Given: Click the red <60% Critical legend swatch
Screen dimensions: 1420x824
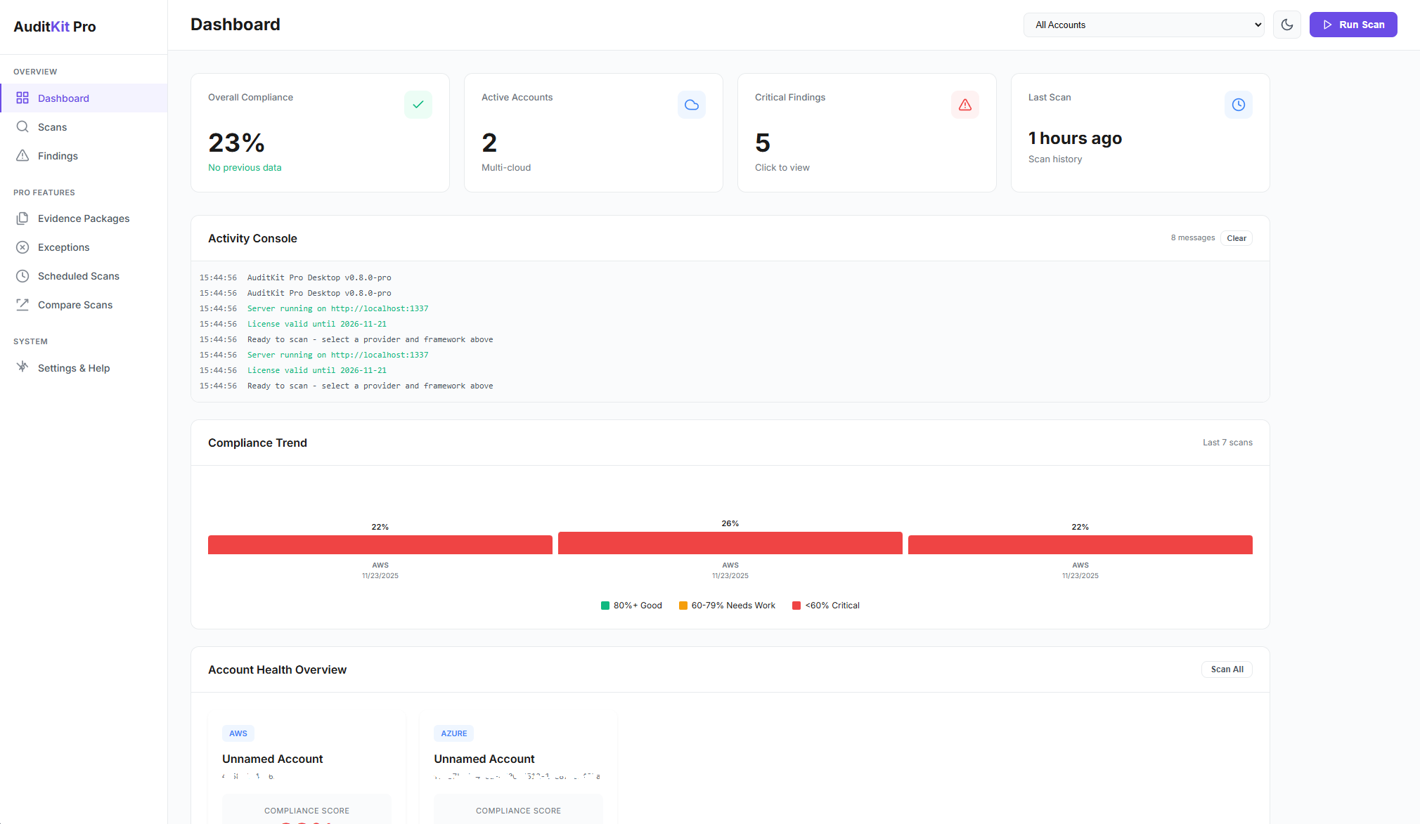Looking at the screenshot, I should coord(796,606).
